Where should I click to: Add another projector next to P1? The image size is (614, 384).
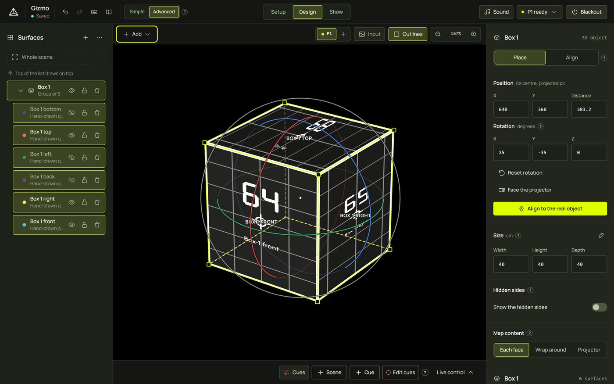[x=343, y=34]
